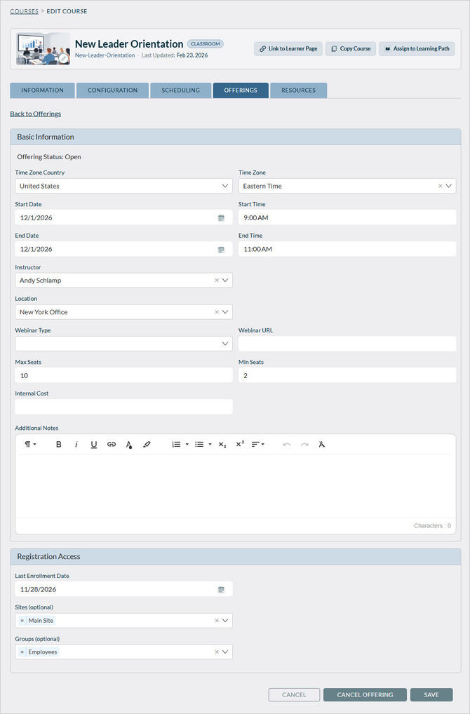470x714 pixels.
Task: Click the Copy Course button
Action: (351, 48)
